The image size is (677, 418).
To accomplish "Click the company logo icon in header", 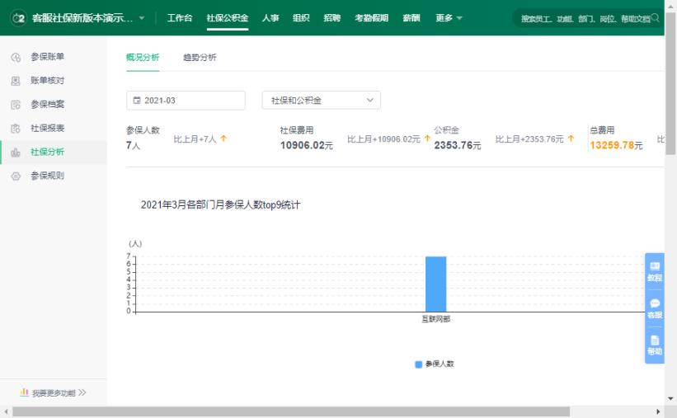I will [x=18, y=18].
